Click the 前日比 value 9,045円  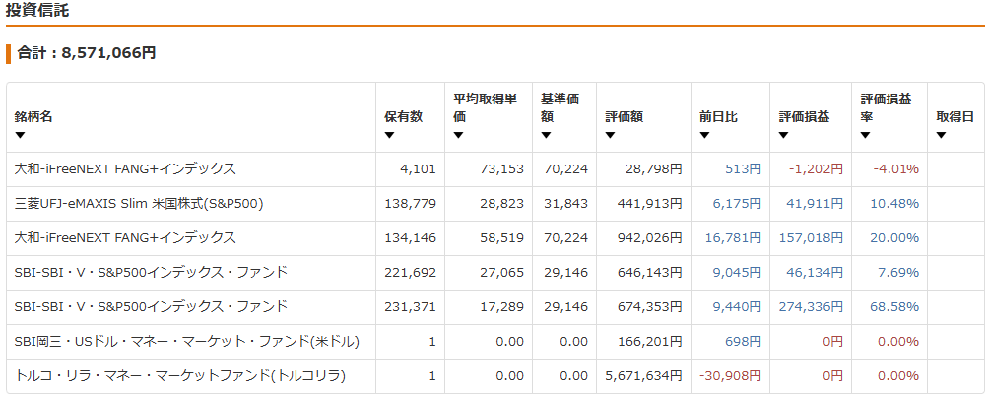pyautogui.click(x=737, y=273)
